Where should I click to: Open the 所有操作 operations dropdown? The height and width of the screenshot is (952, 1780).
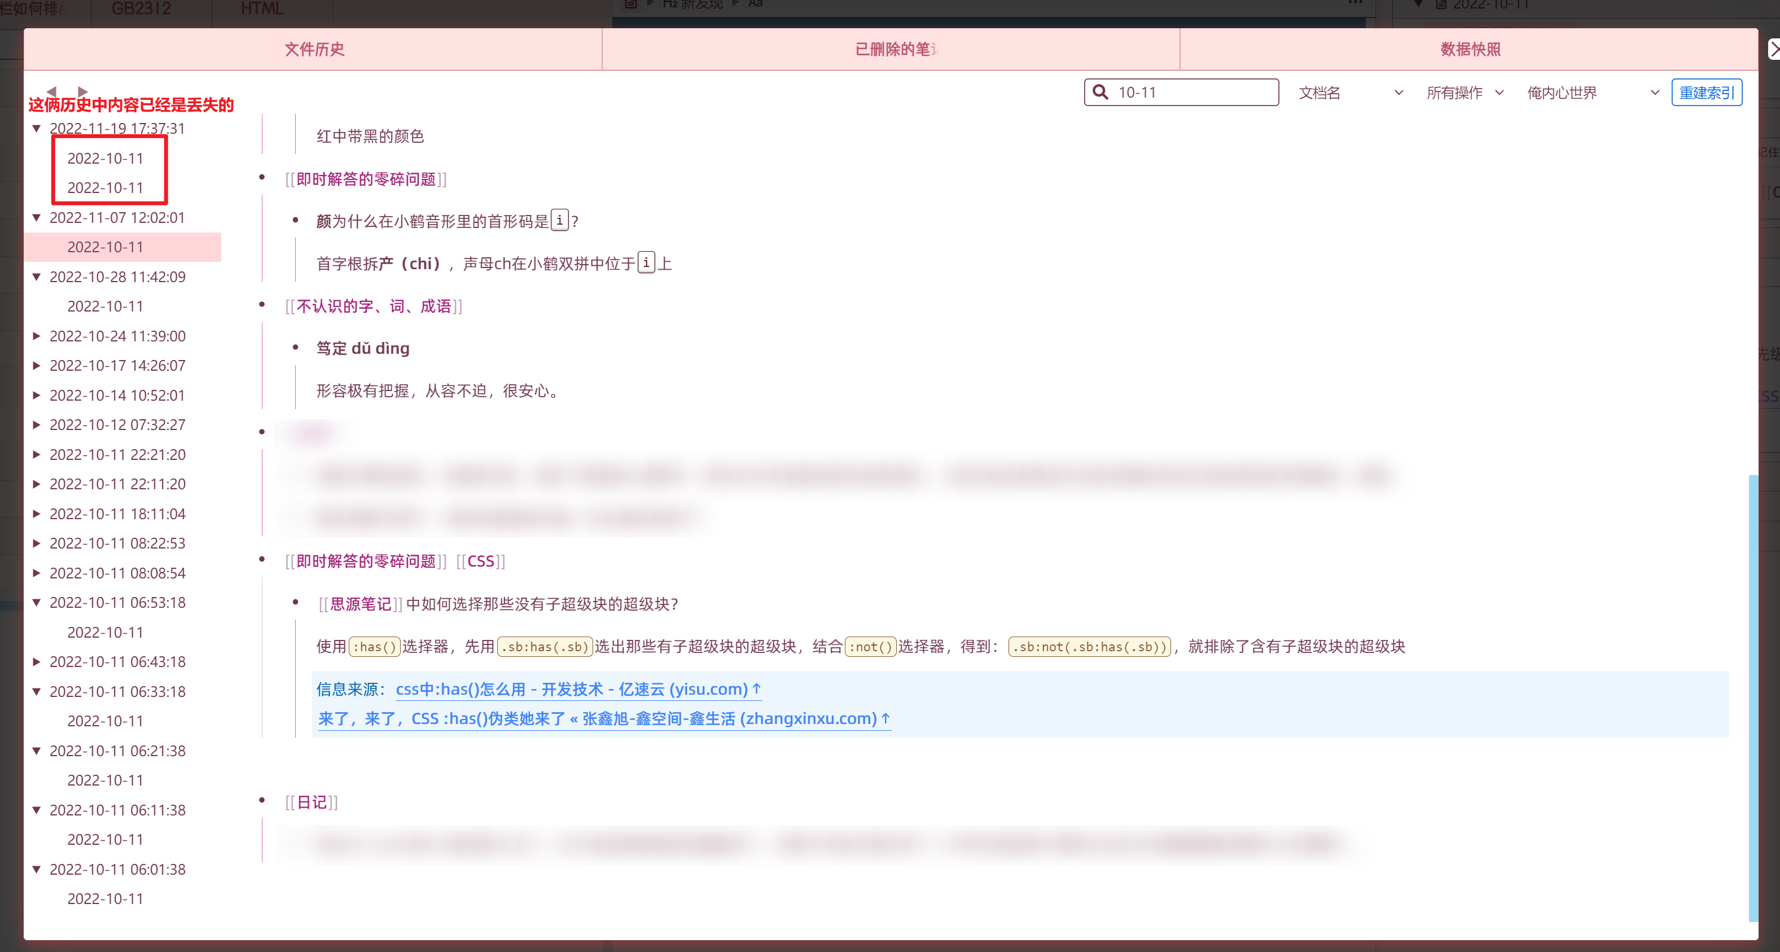[x=1464, y=93]
